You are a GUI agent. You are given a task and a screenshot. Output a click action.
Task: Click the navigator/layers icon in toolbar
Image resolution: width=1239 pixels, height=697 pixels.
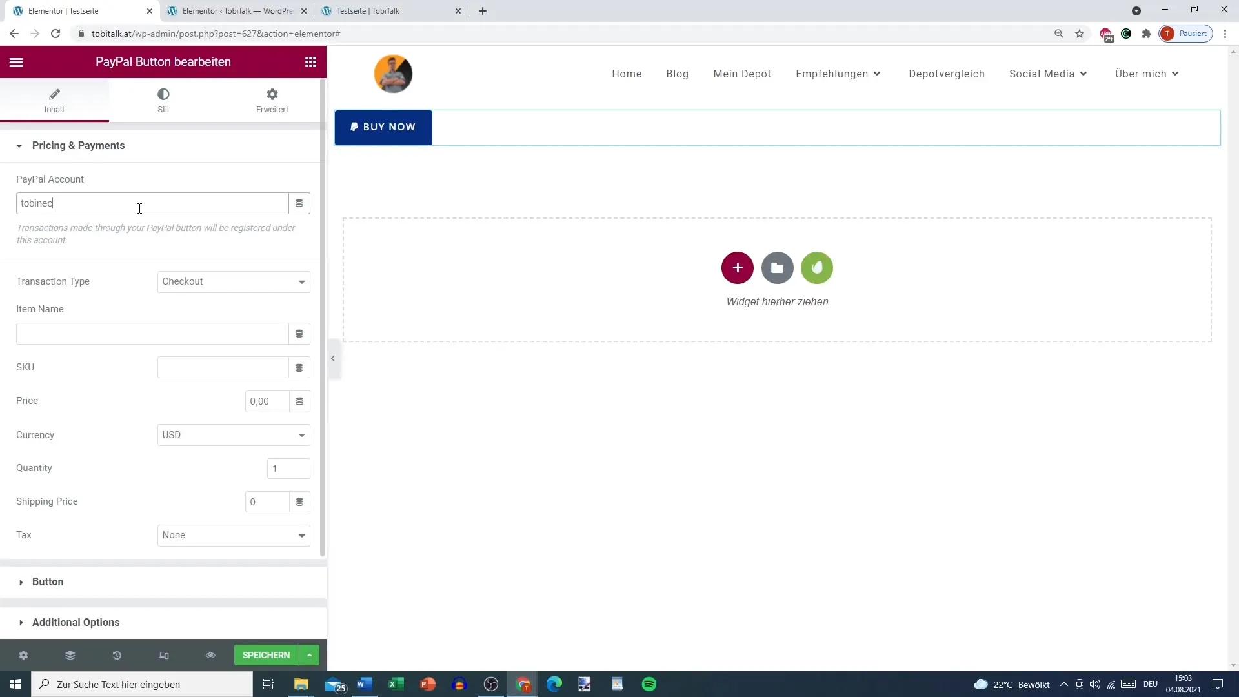[70, 654]
